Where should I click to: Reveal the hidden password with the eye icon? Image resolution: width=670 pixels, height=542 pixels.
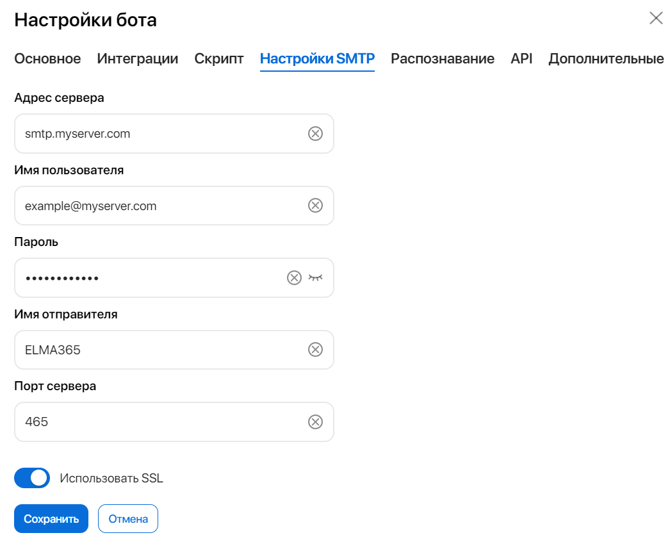pyautogui.click(x=315, y=277)
